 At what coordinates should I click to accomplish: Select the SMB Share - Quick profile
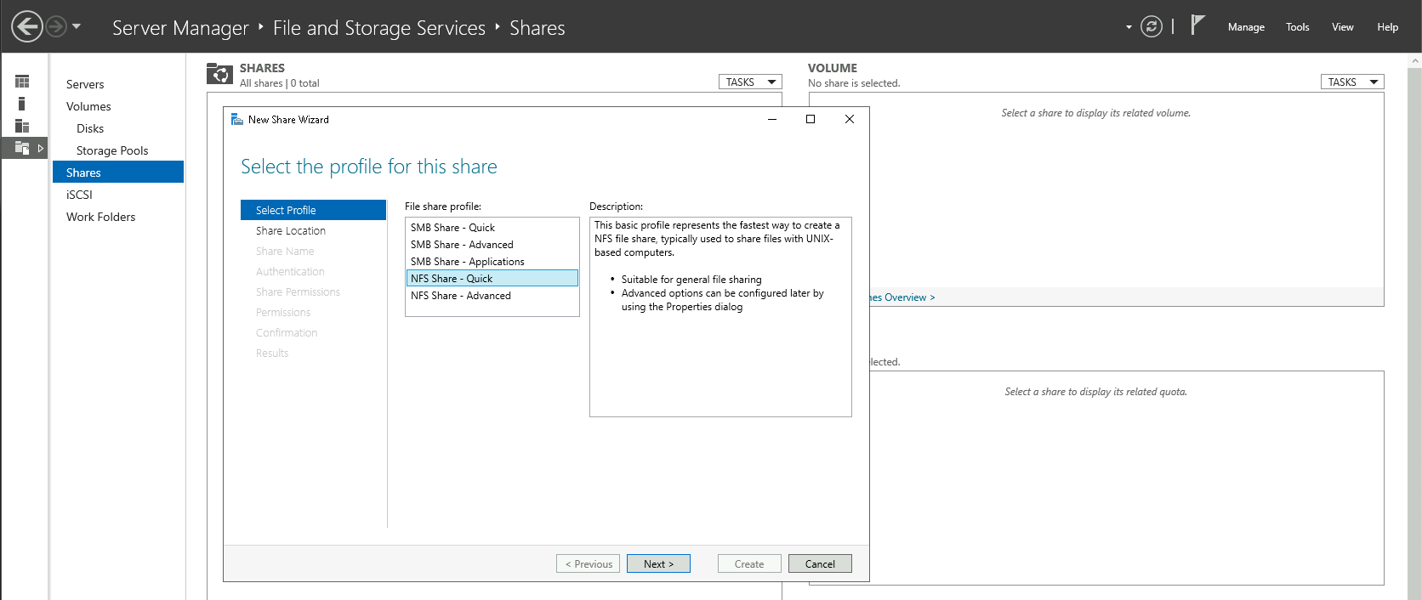452,228
